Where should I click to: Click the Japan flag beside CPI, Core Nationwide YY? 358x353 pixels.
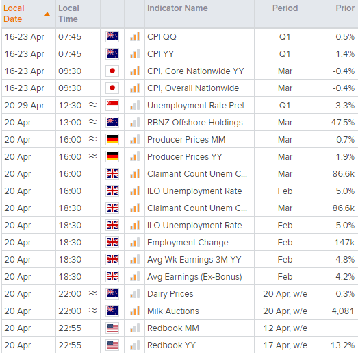point(112,71)
